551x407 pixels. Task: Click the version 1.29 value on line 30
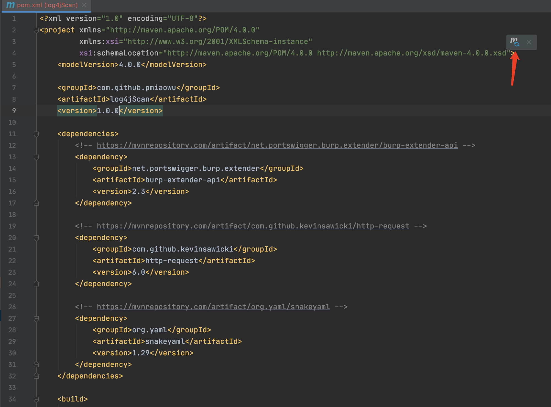(x=141, y=353)
